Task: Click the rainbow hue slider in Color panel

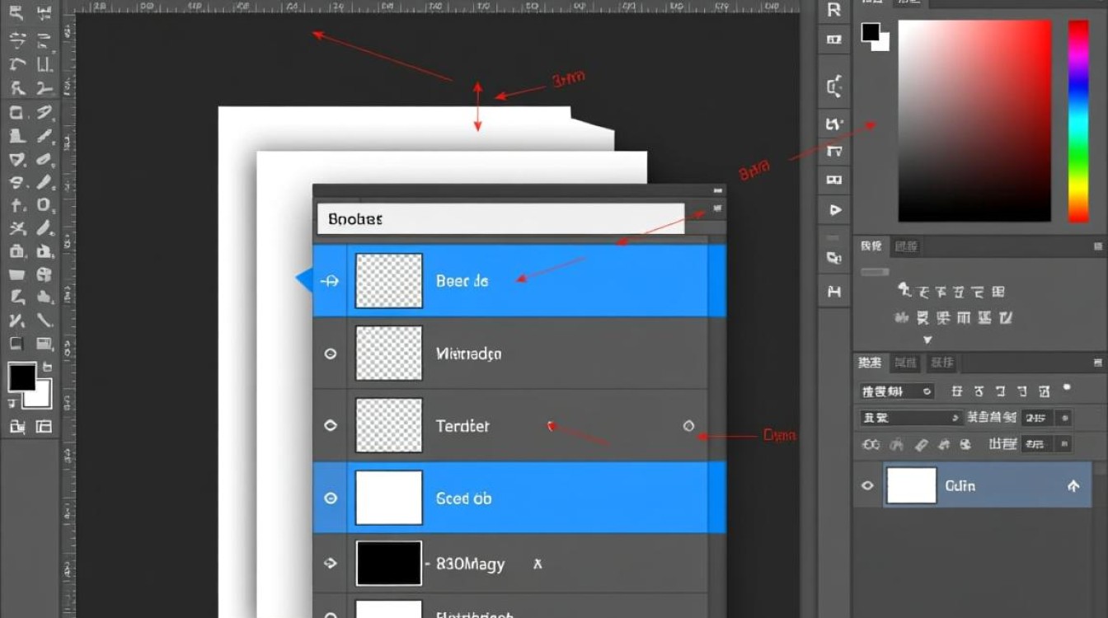Action: 1078,120
